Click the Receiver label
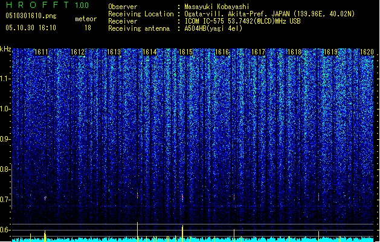 point(123,21)
